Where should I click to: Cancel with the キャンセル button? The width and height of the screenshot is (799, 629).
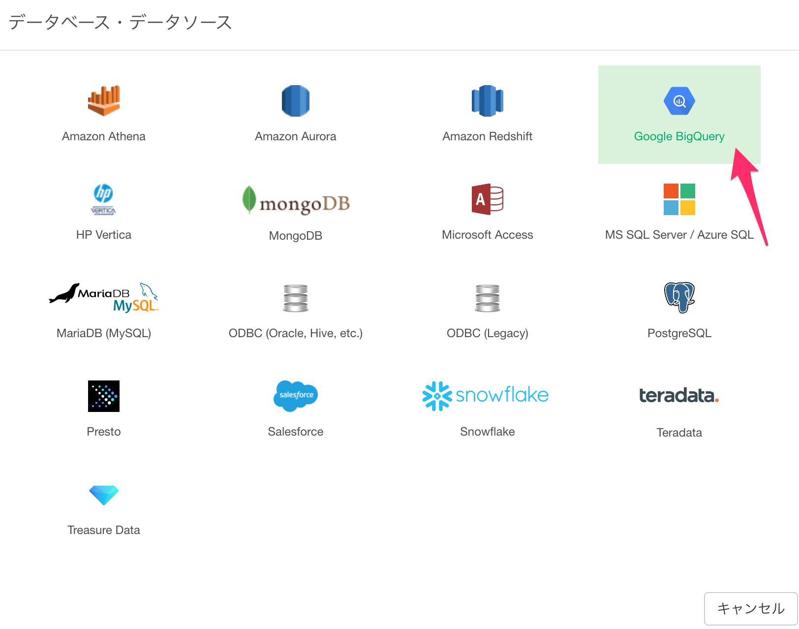[751, 609]
